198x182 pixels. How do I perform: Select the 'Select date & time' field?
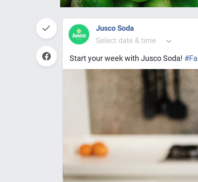pyautogui.click(x=134, y=40)
